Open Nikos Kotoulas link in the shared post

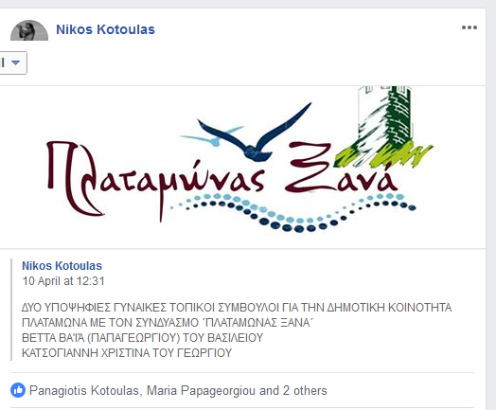62,266
